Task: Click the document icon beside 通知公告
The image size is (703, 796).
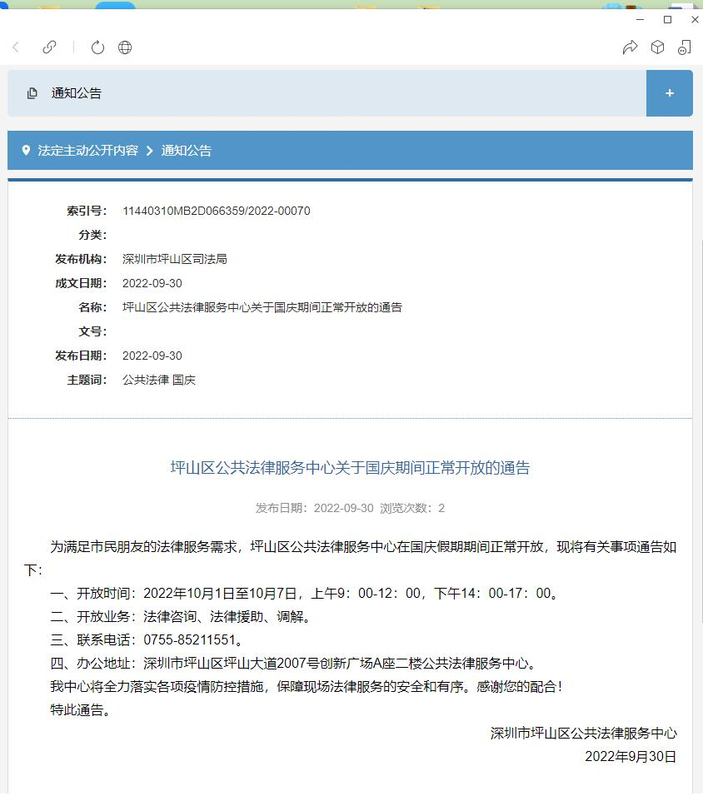Action: click(32, 93)
